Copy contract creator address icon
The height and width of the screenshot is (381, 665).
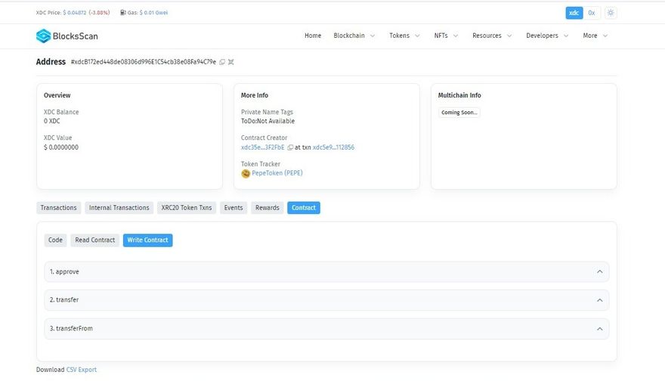coord(290,147)
